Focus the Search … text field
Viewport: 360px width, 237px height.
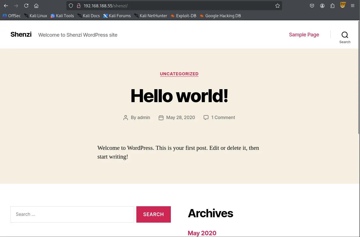click(72, 214)
